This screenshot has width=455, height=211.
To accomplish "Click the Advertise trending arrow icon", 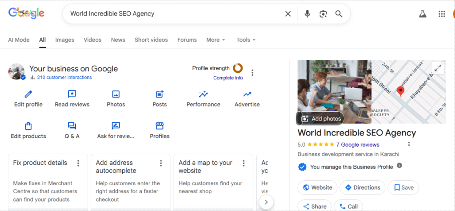I will point(247,94).
